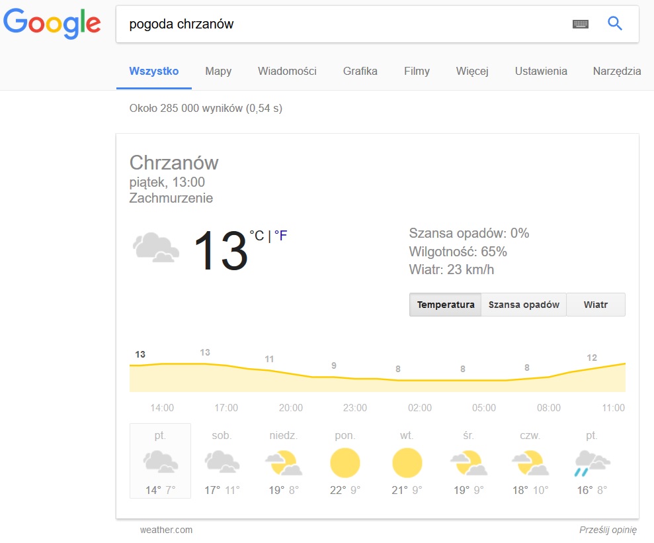Select Monday's sunny forecast icon

tap(345, 463)
